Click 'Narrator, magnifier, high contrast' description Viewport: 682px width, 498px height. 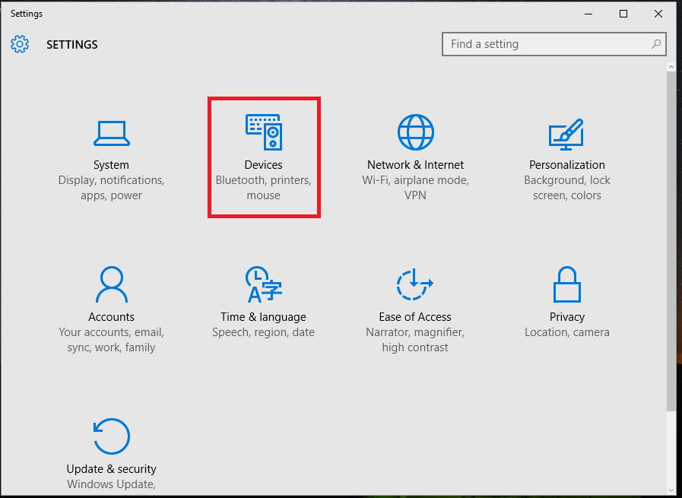[x=415, y=340]
